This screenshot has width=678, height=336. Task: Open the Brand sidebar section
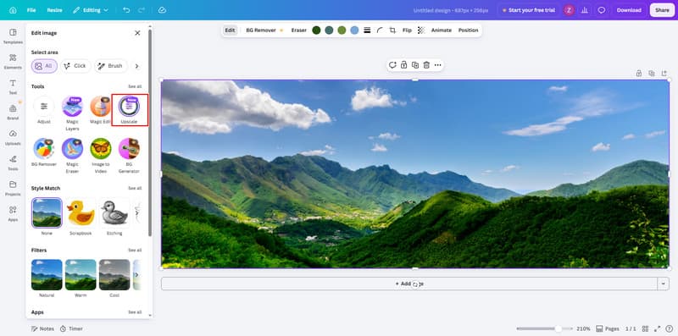[13, 113]
